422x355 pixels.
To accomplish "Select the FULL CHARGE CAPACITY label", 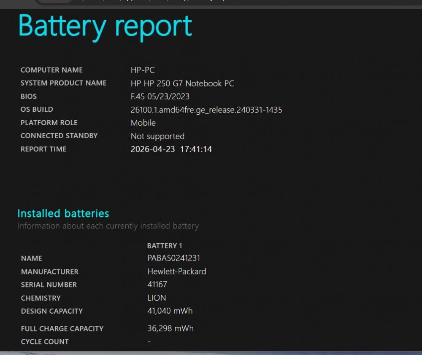I will tap(62, 328).
